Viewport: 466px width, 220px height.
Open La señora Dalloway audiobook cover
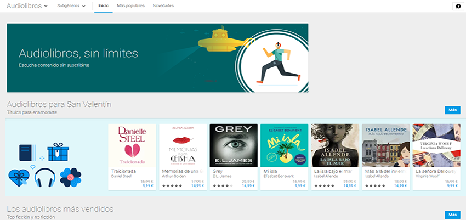click(x=435, y=145)
